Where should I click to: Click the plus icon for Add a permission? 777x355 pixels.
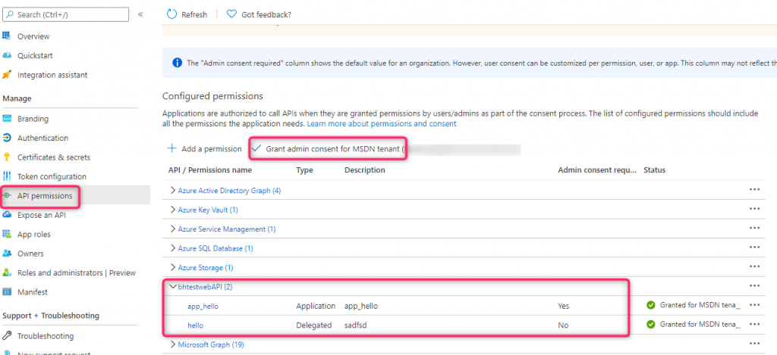click(x=172, y=148)
